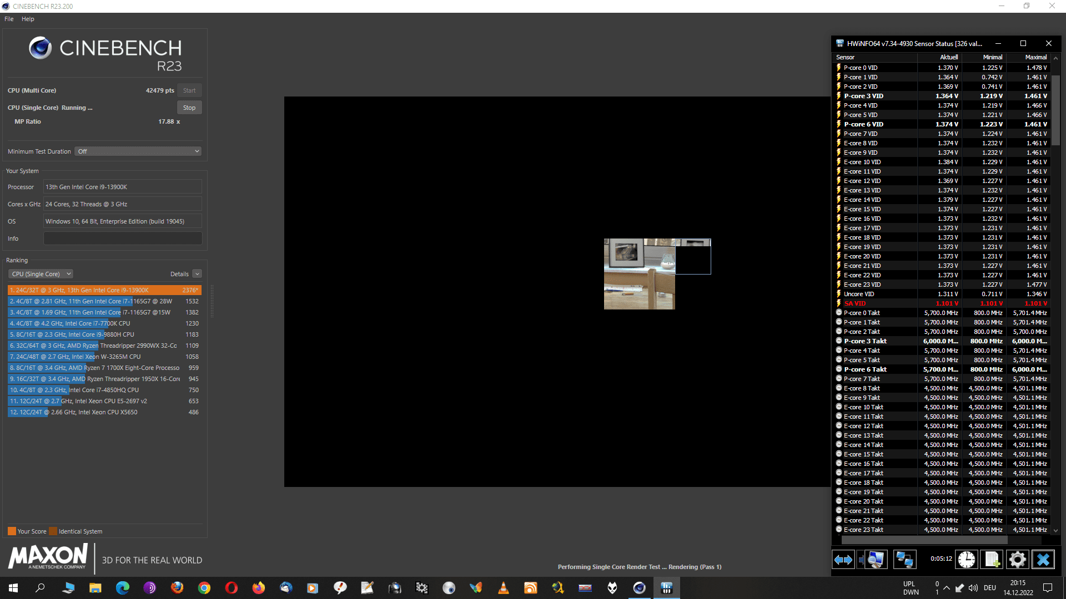This screenshot has height=599, width=1066.
Task: Open Minimum Test Duration dropdown
Action: (138, 151)
